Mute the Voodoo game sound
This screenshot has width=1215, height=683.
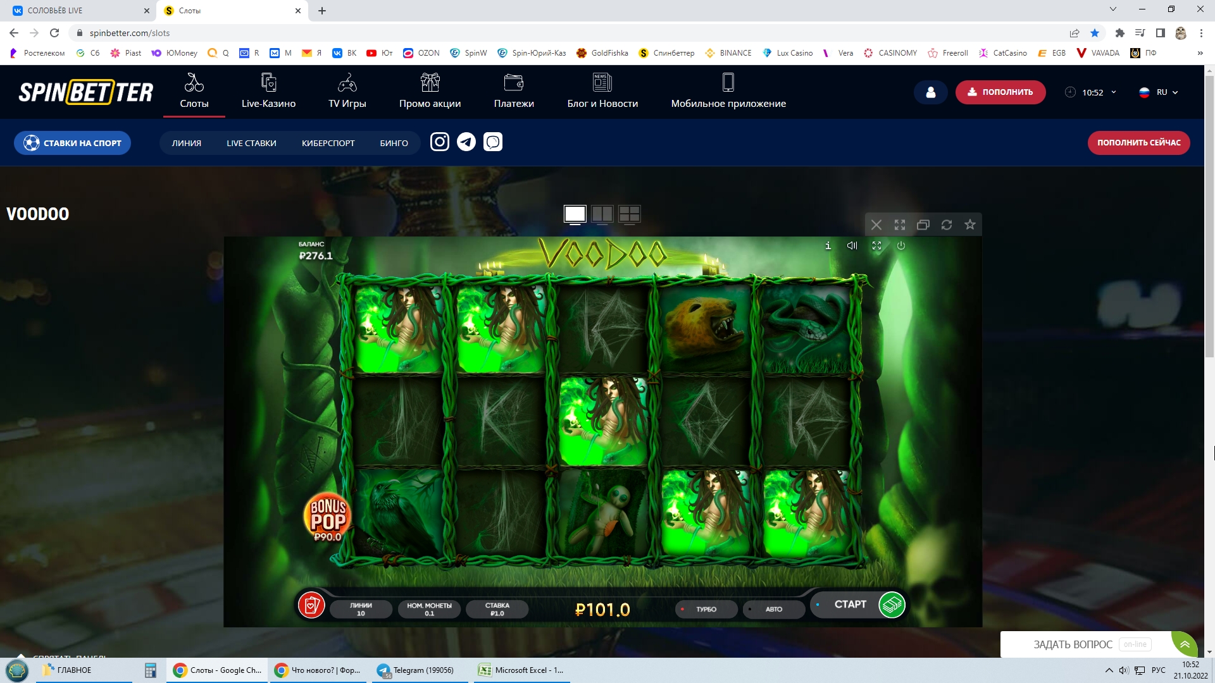pyautogui.click(x=852, y=246)
